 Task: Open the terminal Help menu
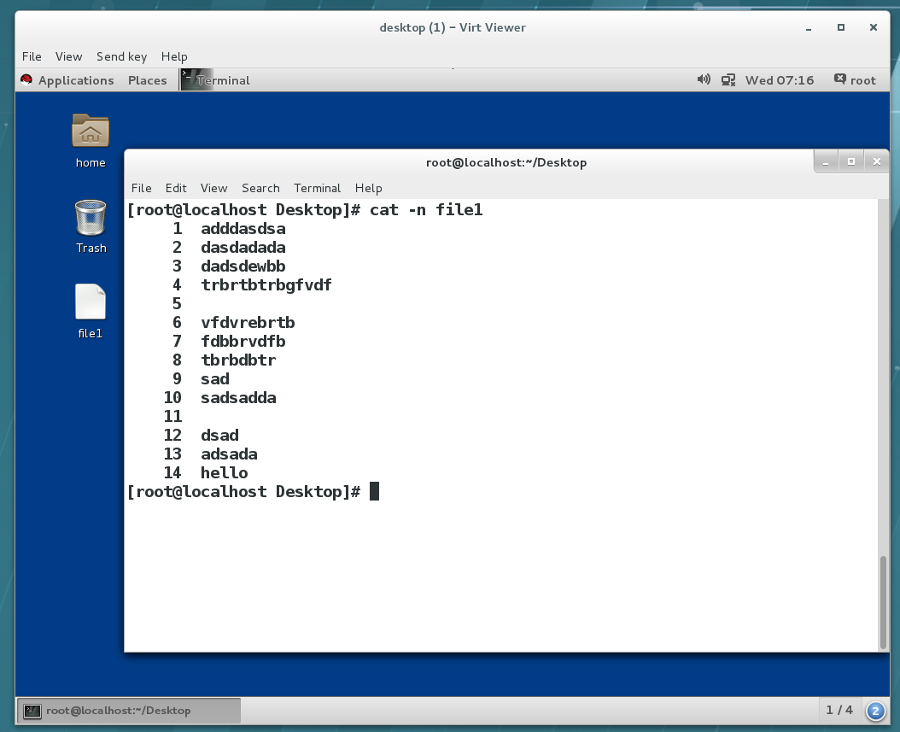(369, 188)
